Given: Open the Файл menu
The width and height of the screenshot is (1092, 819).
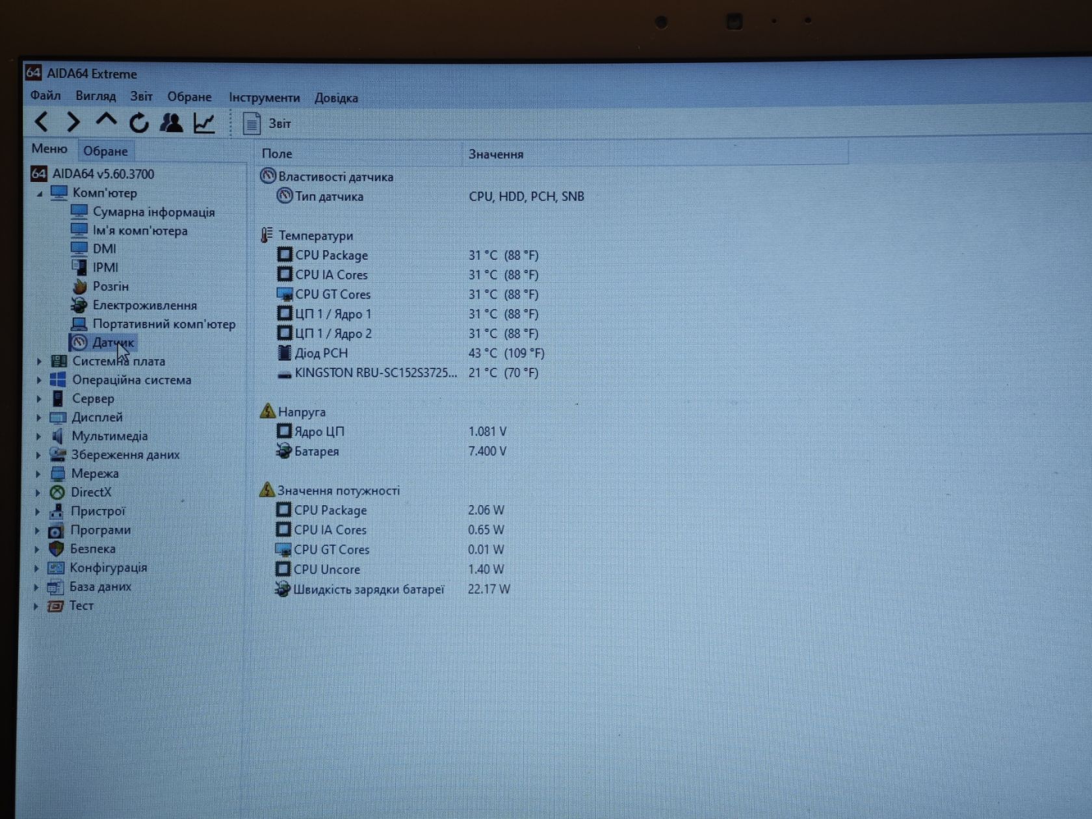Looking at the screenshot, I should [45, 96].
